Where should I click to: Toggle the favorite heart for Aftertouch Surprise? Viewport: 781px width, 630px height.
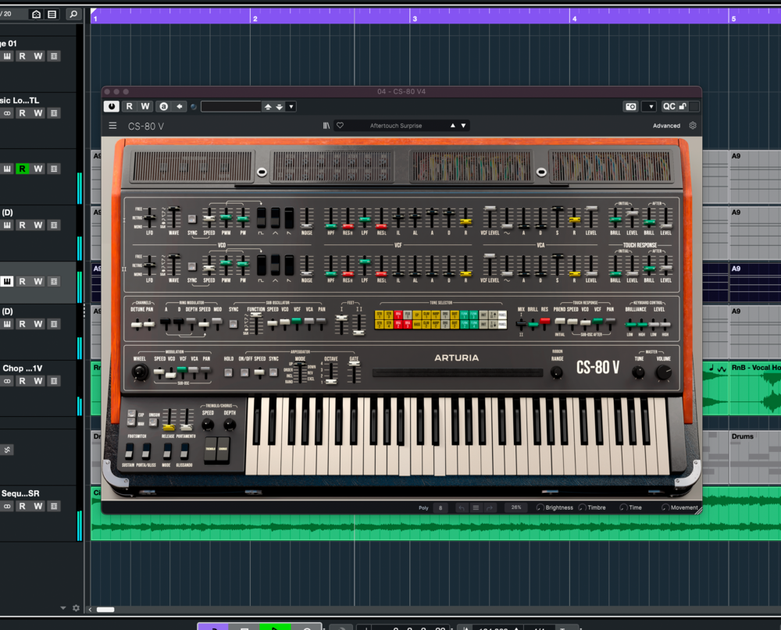pyautogui.click(x=341, y=125)
